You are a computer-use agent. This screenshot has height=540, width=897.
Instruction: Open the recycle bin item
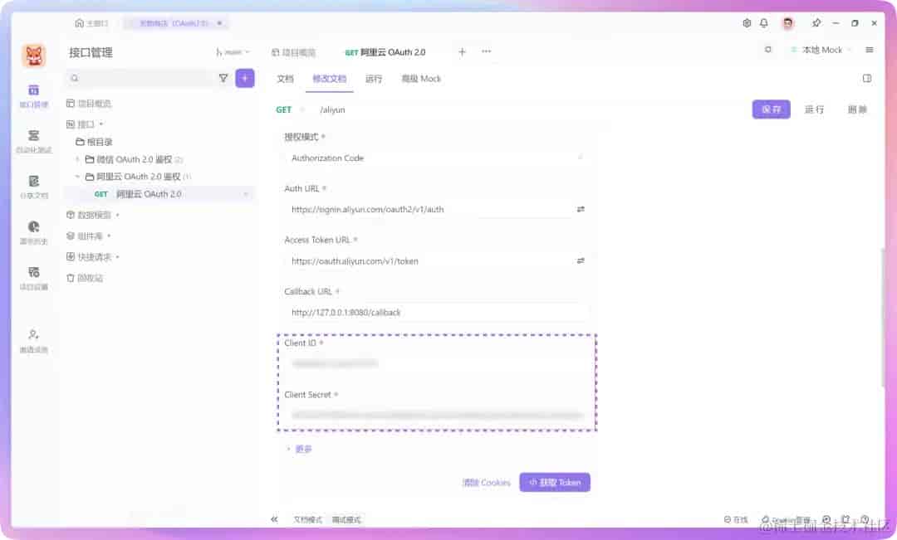pos(85,278)
